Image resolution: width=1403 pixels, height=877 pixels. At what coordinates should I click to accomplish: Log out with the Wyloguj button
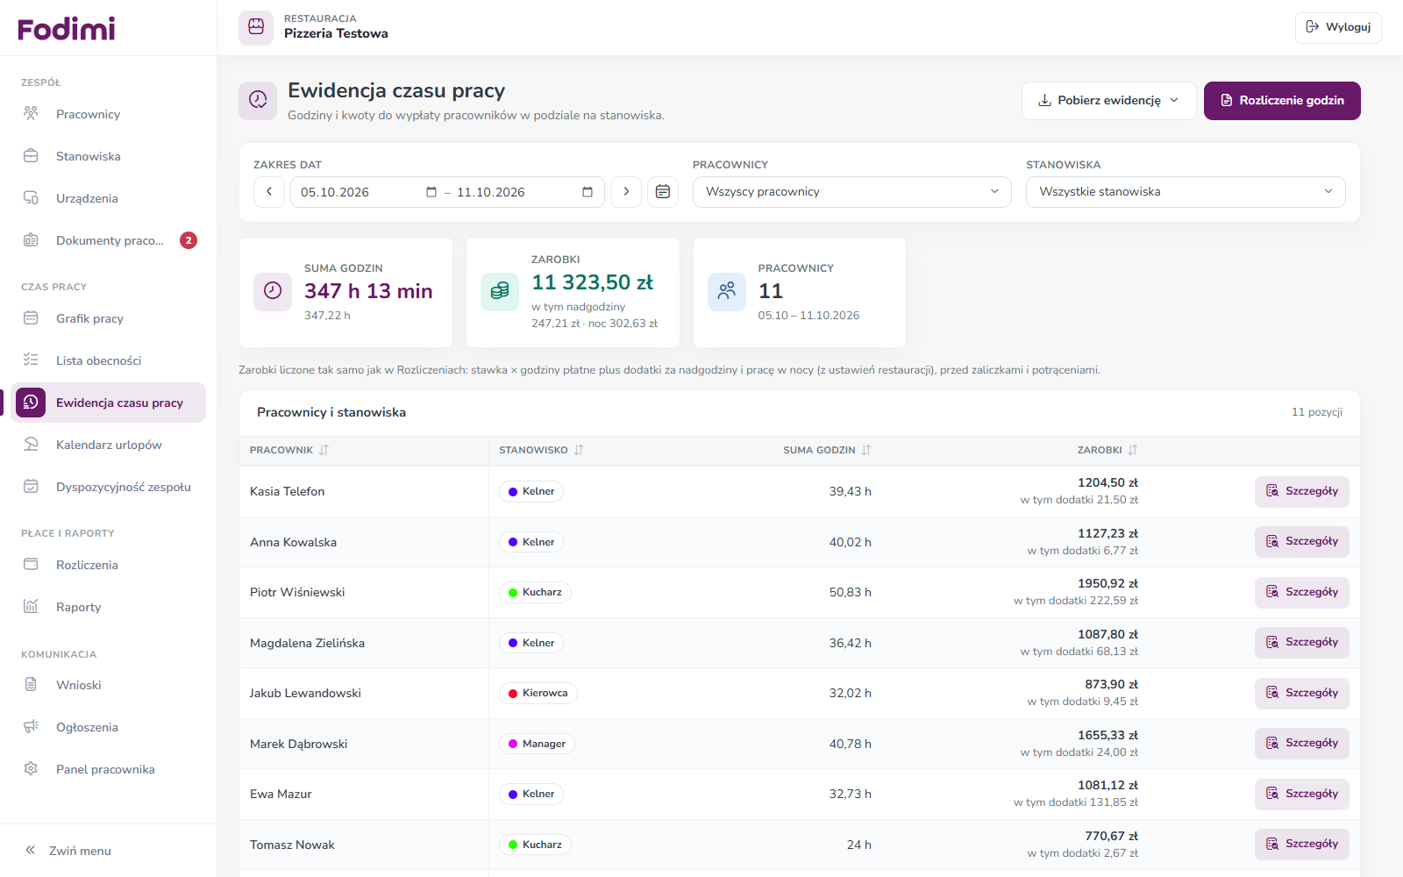tap(1338, 27)
